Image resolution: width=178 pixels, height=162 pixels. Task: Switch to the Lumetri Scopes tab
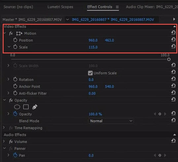60,7
